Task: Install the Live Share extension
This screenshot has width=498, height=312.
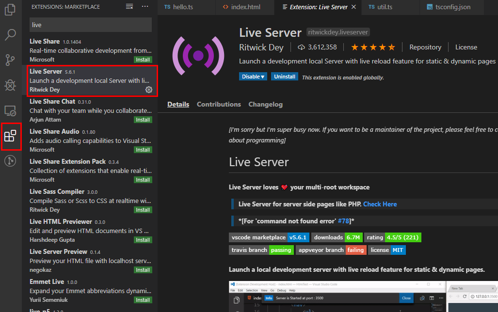Action: (143, 60)
